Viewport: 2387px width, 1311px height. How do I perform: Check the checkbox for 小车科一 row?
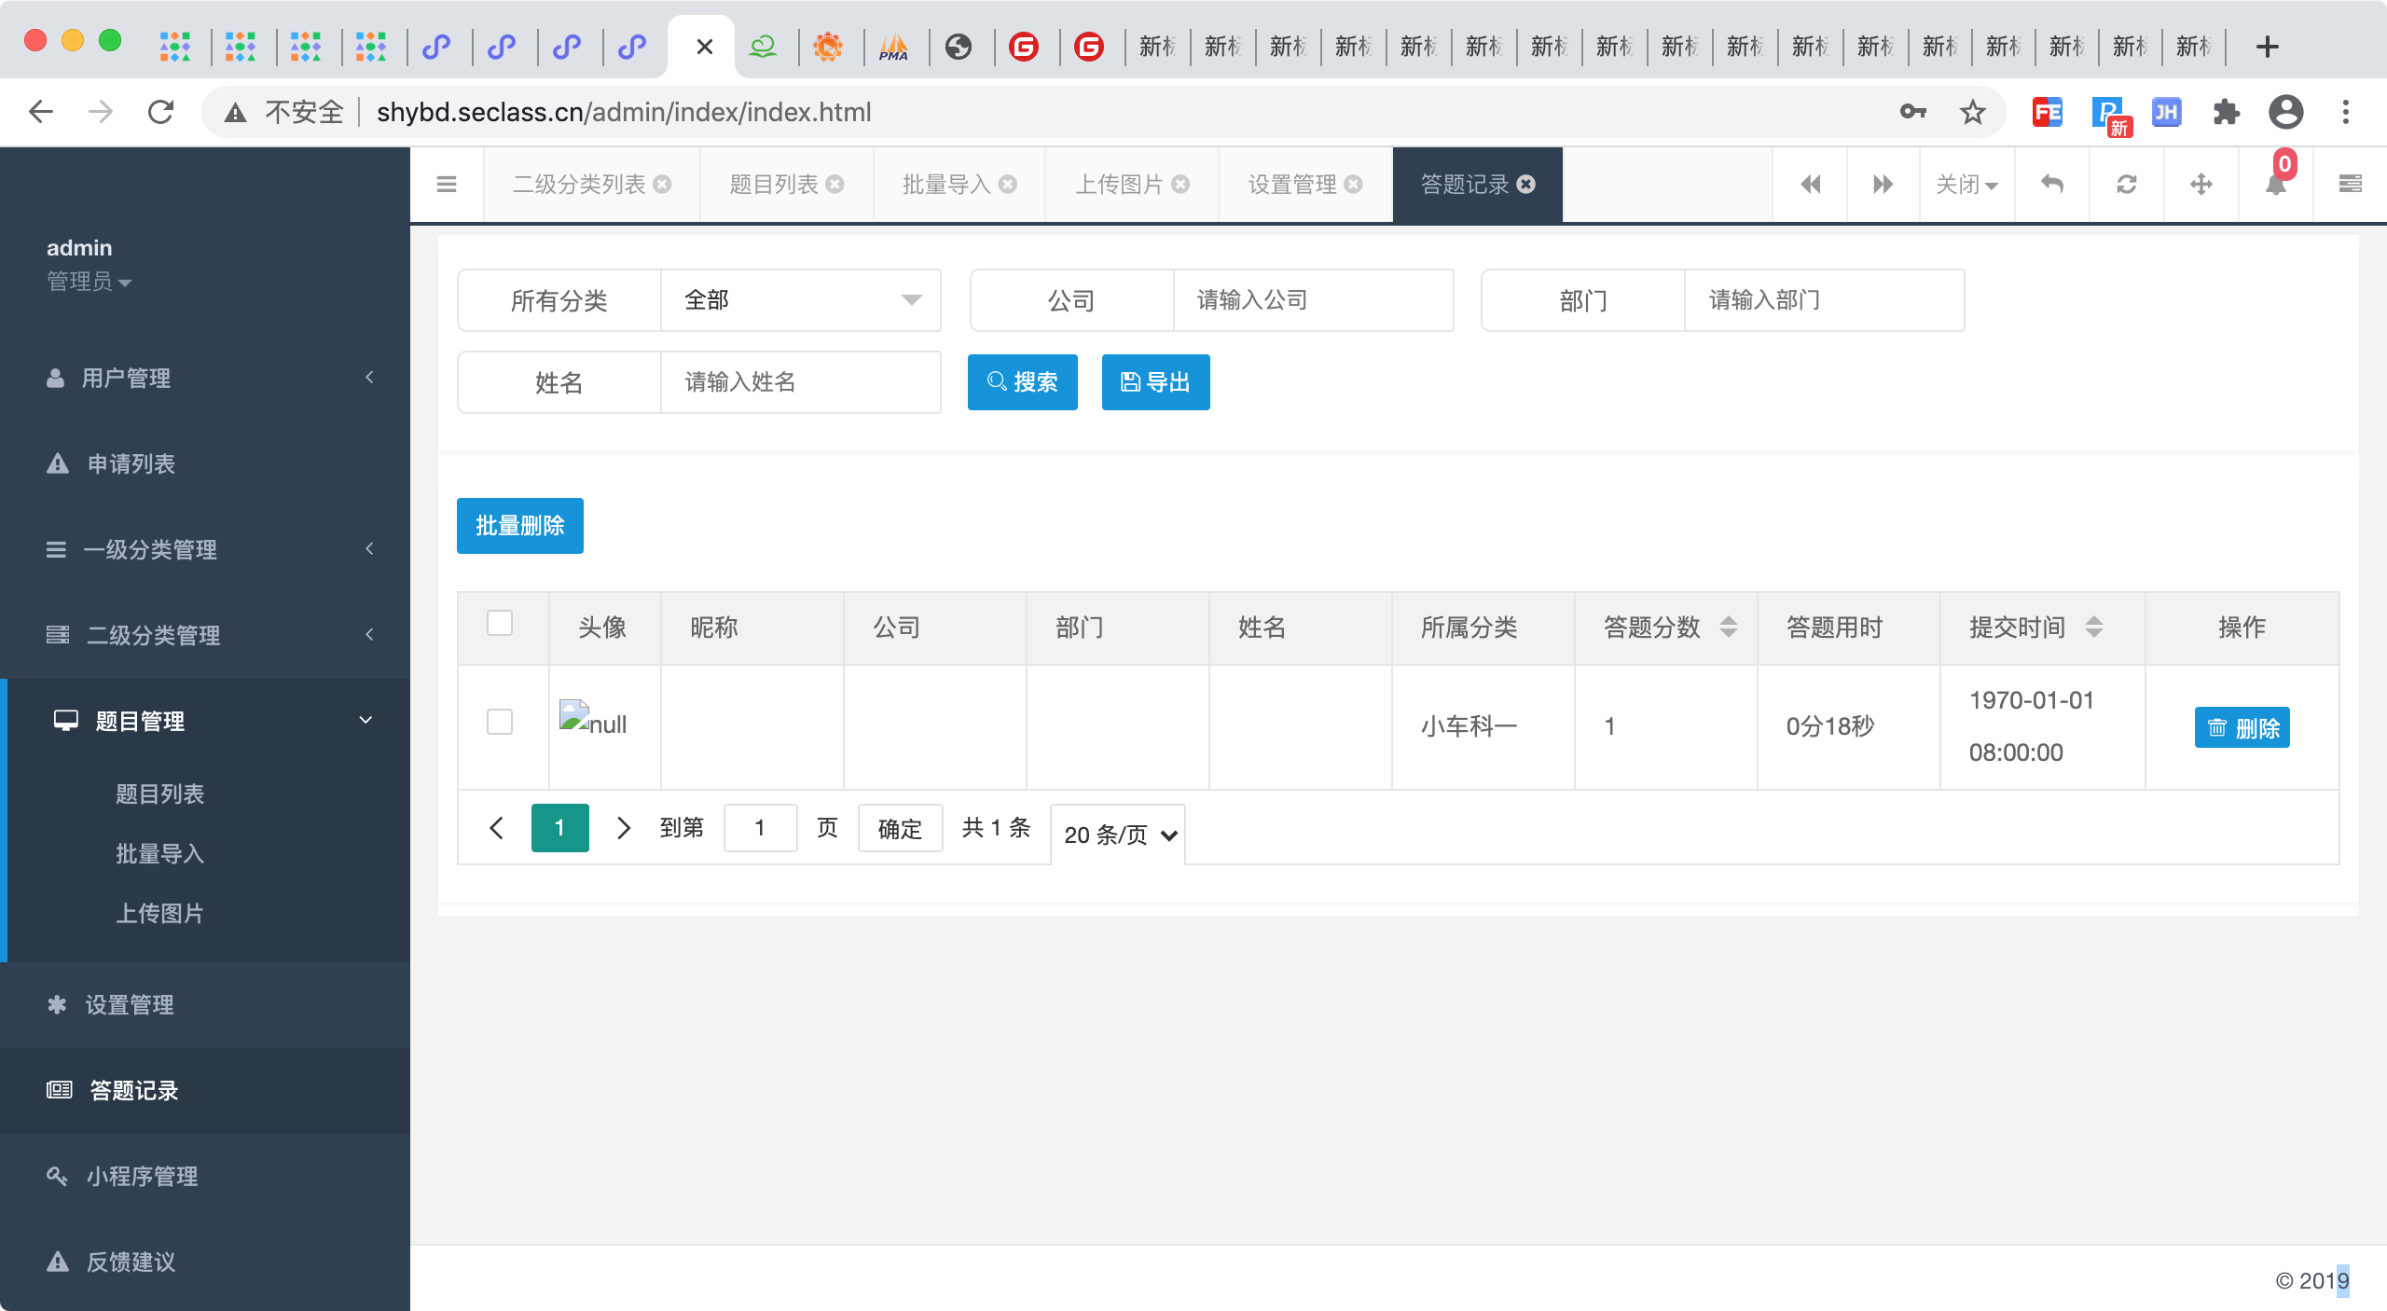[500, 722]
